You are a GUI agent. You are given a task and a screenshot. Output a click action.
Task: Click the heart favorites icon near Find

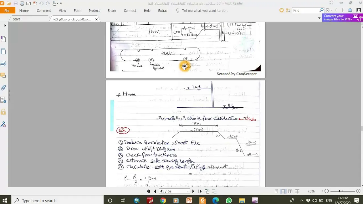(x=281, y=10)
